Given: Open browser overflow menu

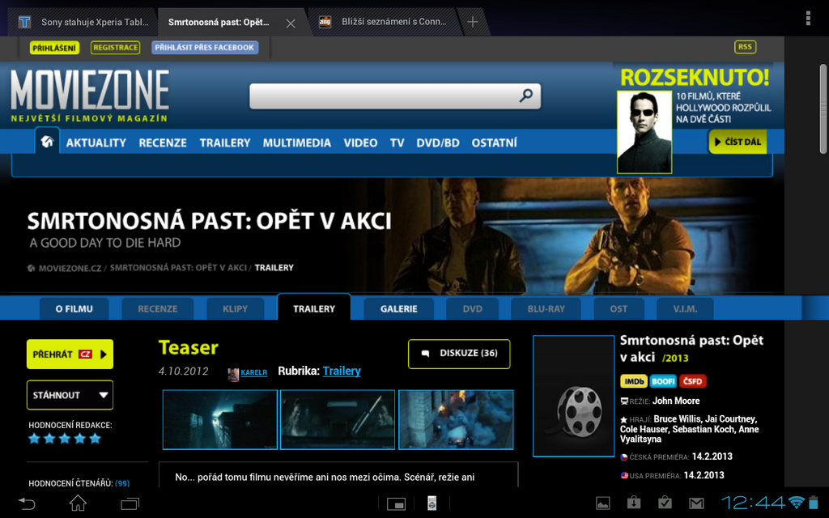Looking at the screenshot, I should click(x=808, y=18).
